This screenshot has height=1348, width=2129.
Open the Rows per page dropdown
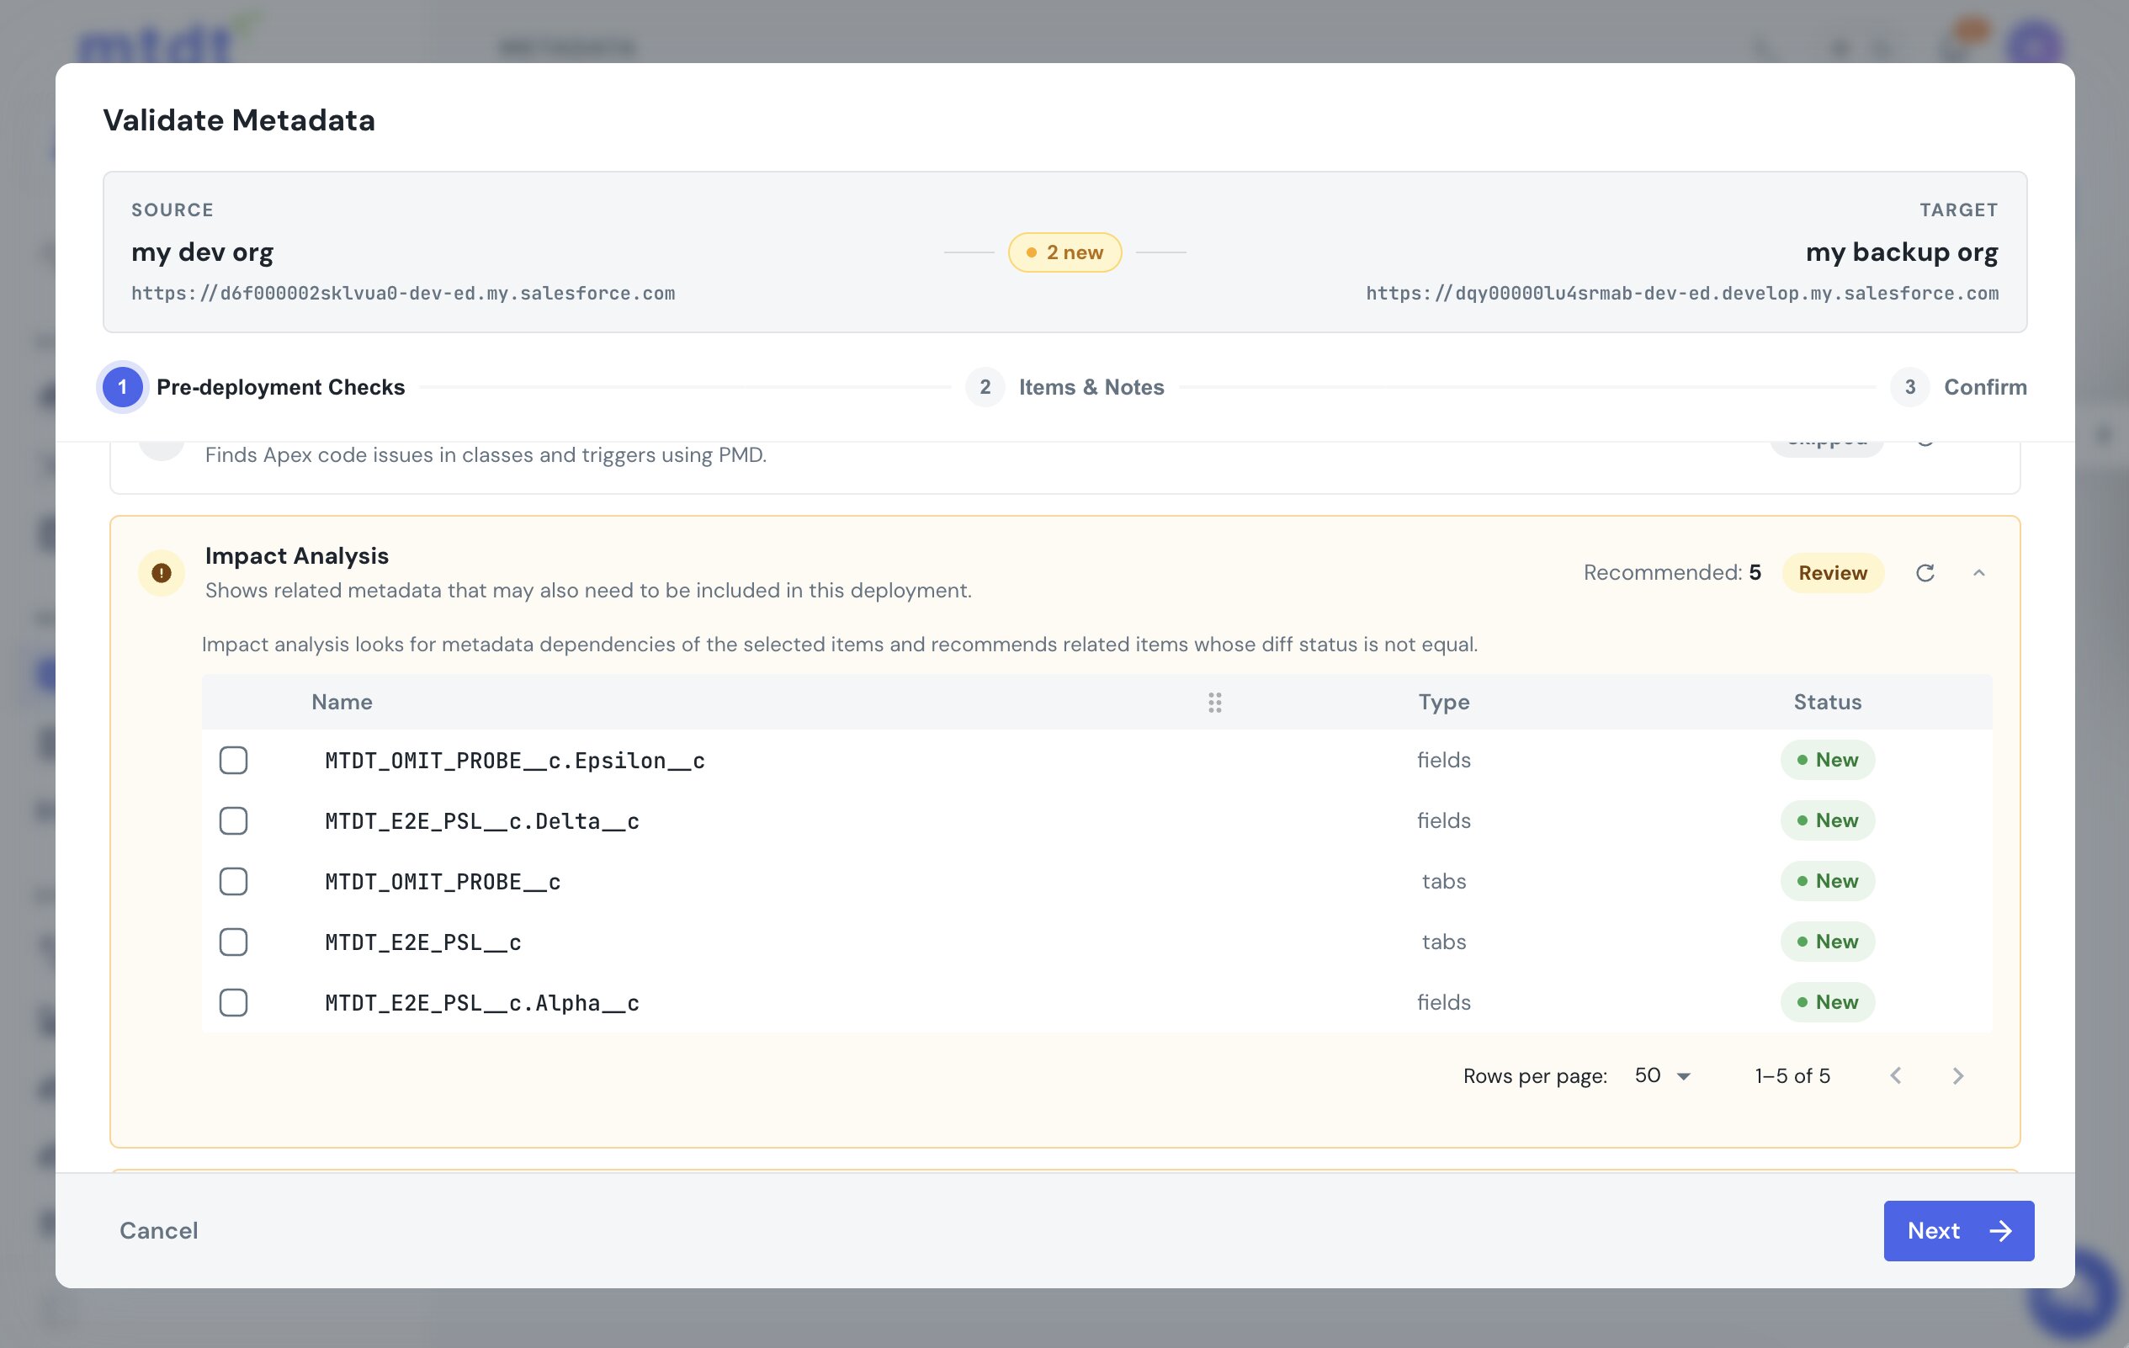click(1662, 1075)
